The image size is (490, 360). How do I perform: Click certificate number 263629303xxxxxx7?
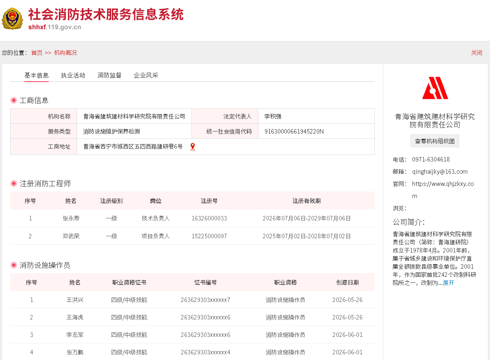(x=205, y=300)
